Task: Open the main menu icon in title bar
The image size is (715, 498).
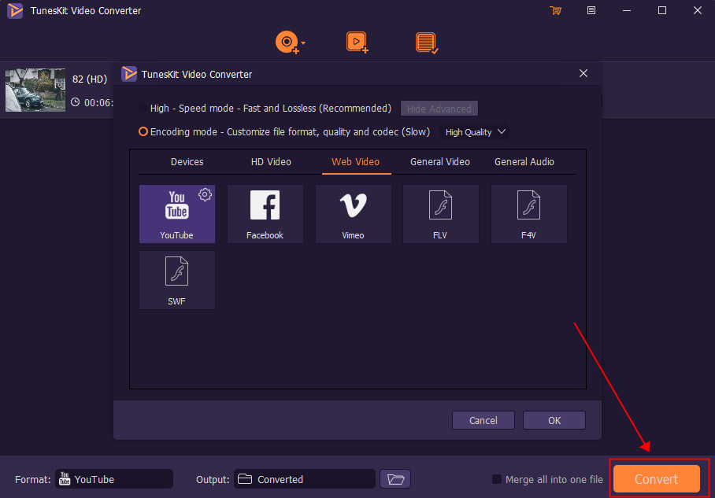Action: 591,10
